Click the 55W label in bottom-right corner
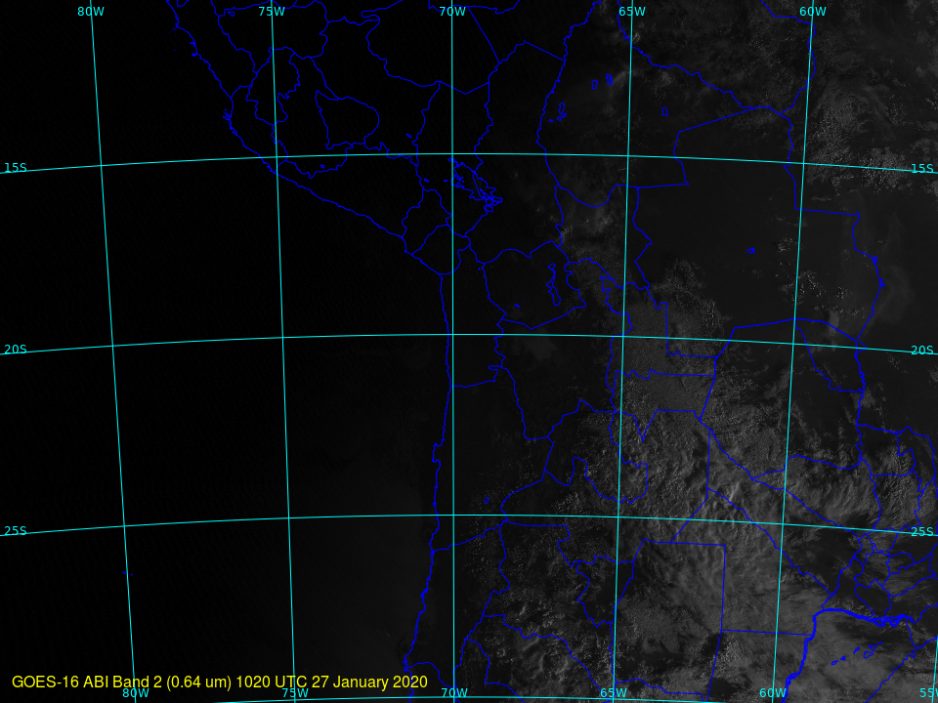 [x=926, y=692]
